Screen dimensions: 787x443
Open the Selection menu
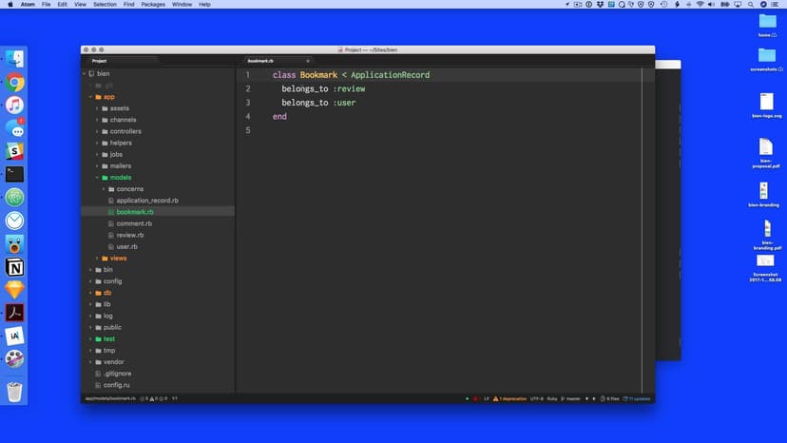(105, 5)
